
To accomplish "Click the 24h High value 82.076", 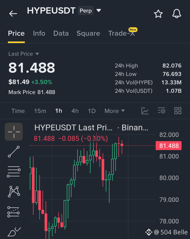I will (x=172, y=66).
